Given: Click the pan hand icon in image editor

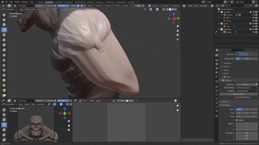Looking at the screenshot, I should (177, 110).
